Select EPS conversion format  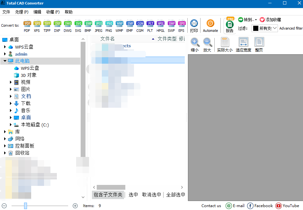click(182, 26)
